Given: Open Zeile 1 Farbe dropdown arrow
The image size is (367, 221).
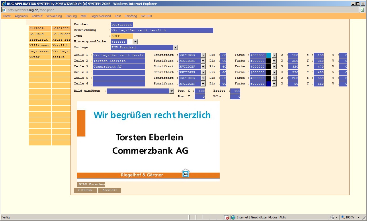Looking at the screenshot, I should point(274,55).
